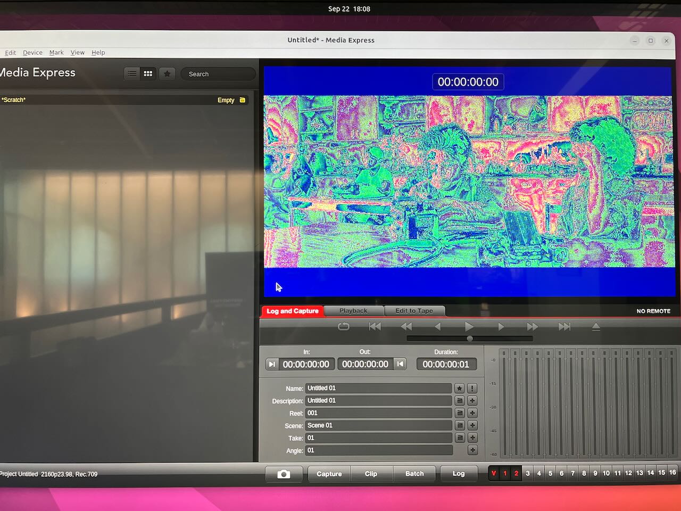
Task: Click the Project Untitled 2160p23.98 status text
Action: click(48, 474)
